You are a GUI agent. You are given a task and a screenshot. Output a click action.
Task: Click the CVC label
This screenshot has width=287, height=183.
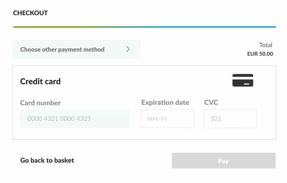tap(211, 102)
